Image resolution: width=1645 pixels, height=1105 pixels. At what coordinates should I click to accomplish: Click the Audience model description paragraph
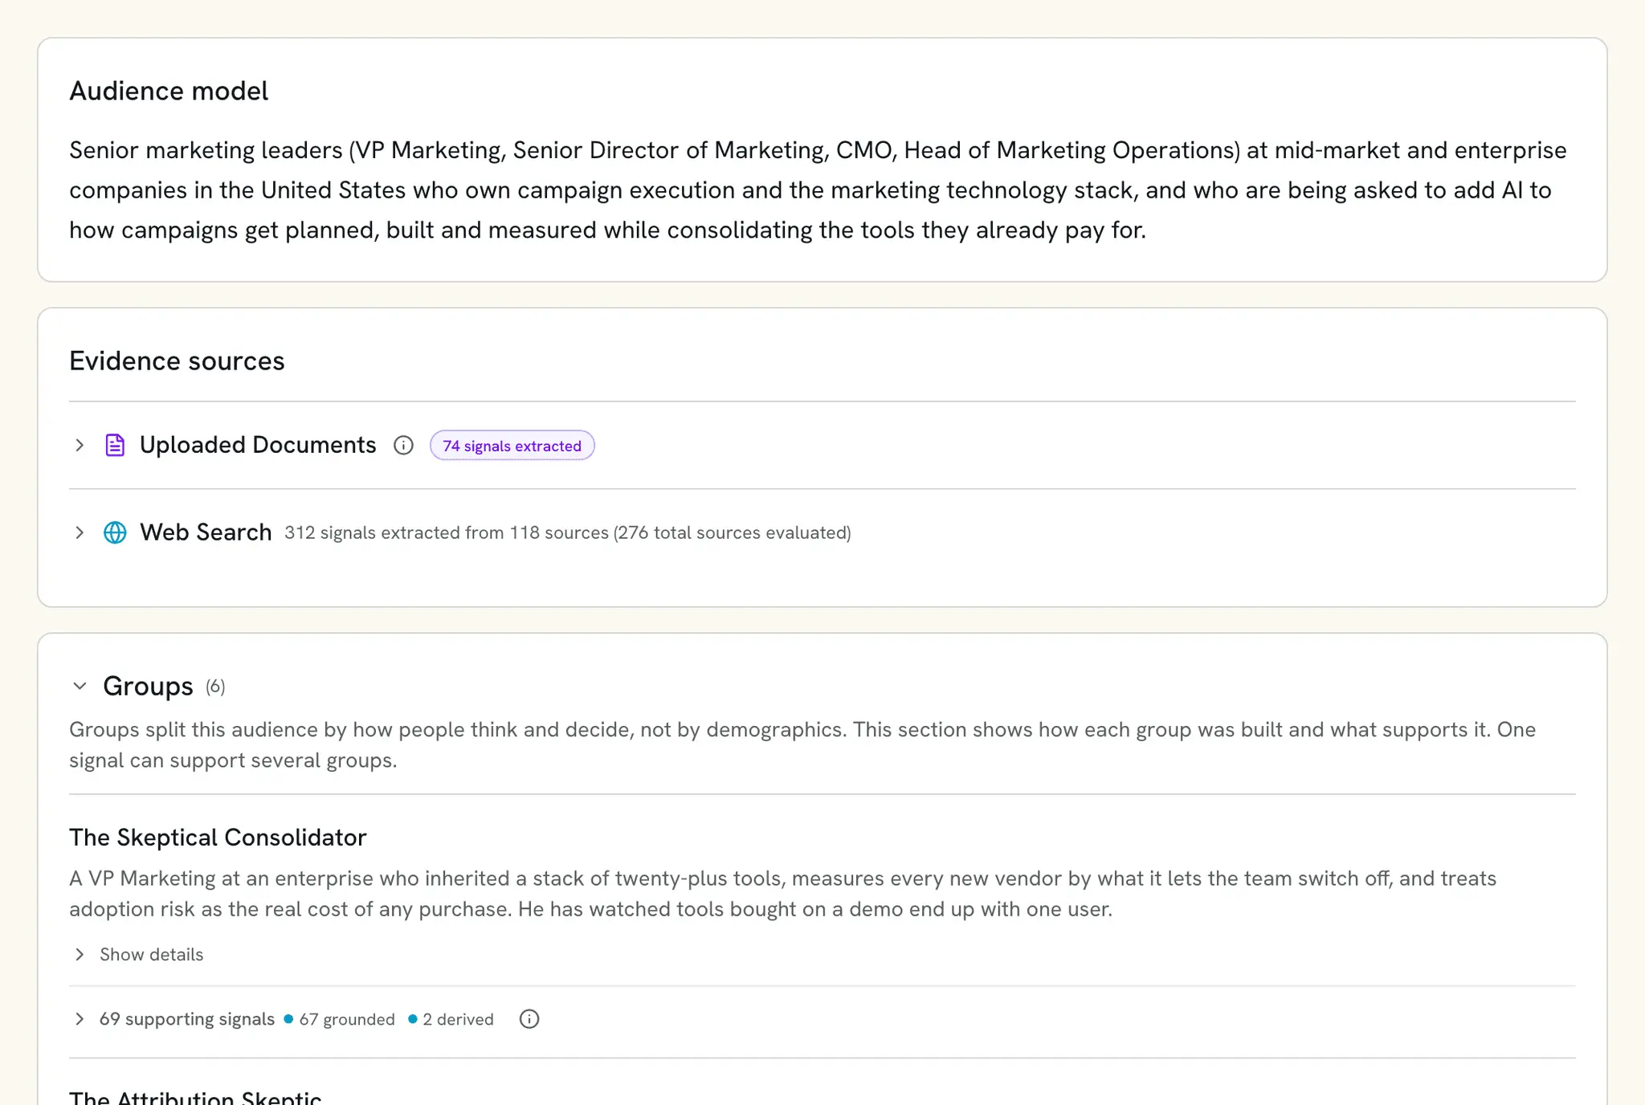pyautogui.click(x=818, y=190)
